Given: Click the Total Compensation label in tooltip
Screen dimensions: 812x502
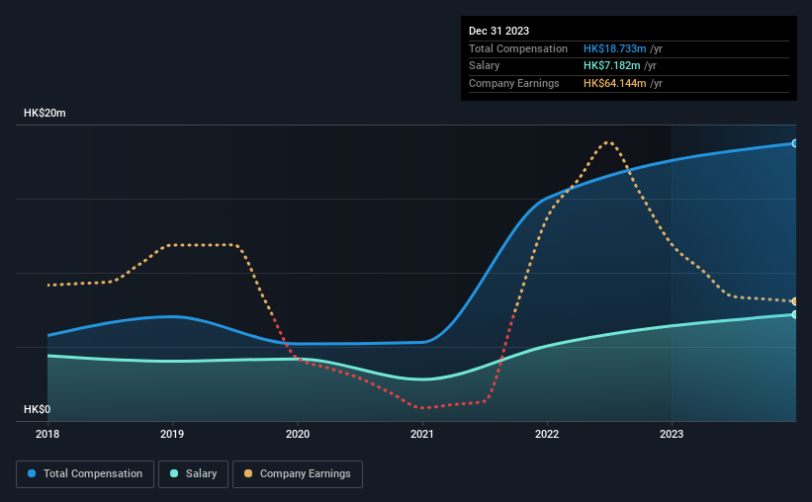Looking at the screenshot, I should coord(518,48).
